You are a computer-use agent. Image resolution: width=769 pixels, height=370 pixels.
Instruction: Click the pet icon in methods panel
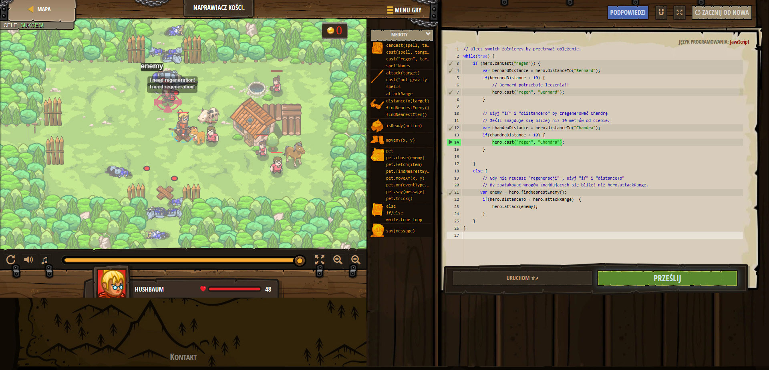pos(377,154)
